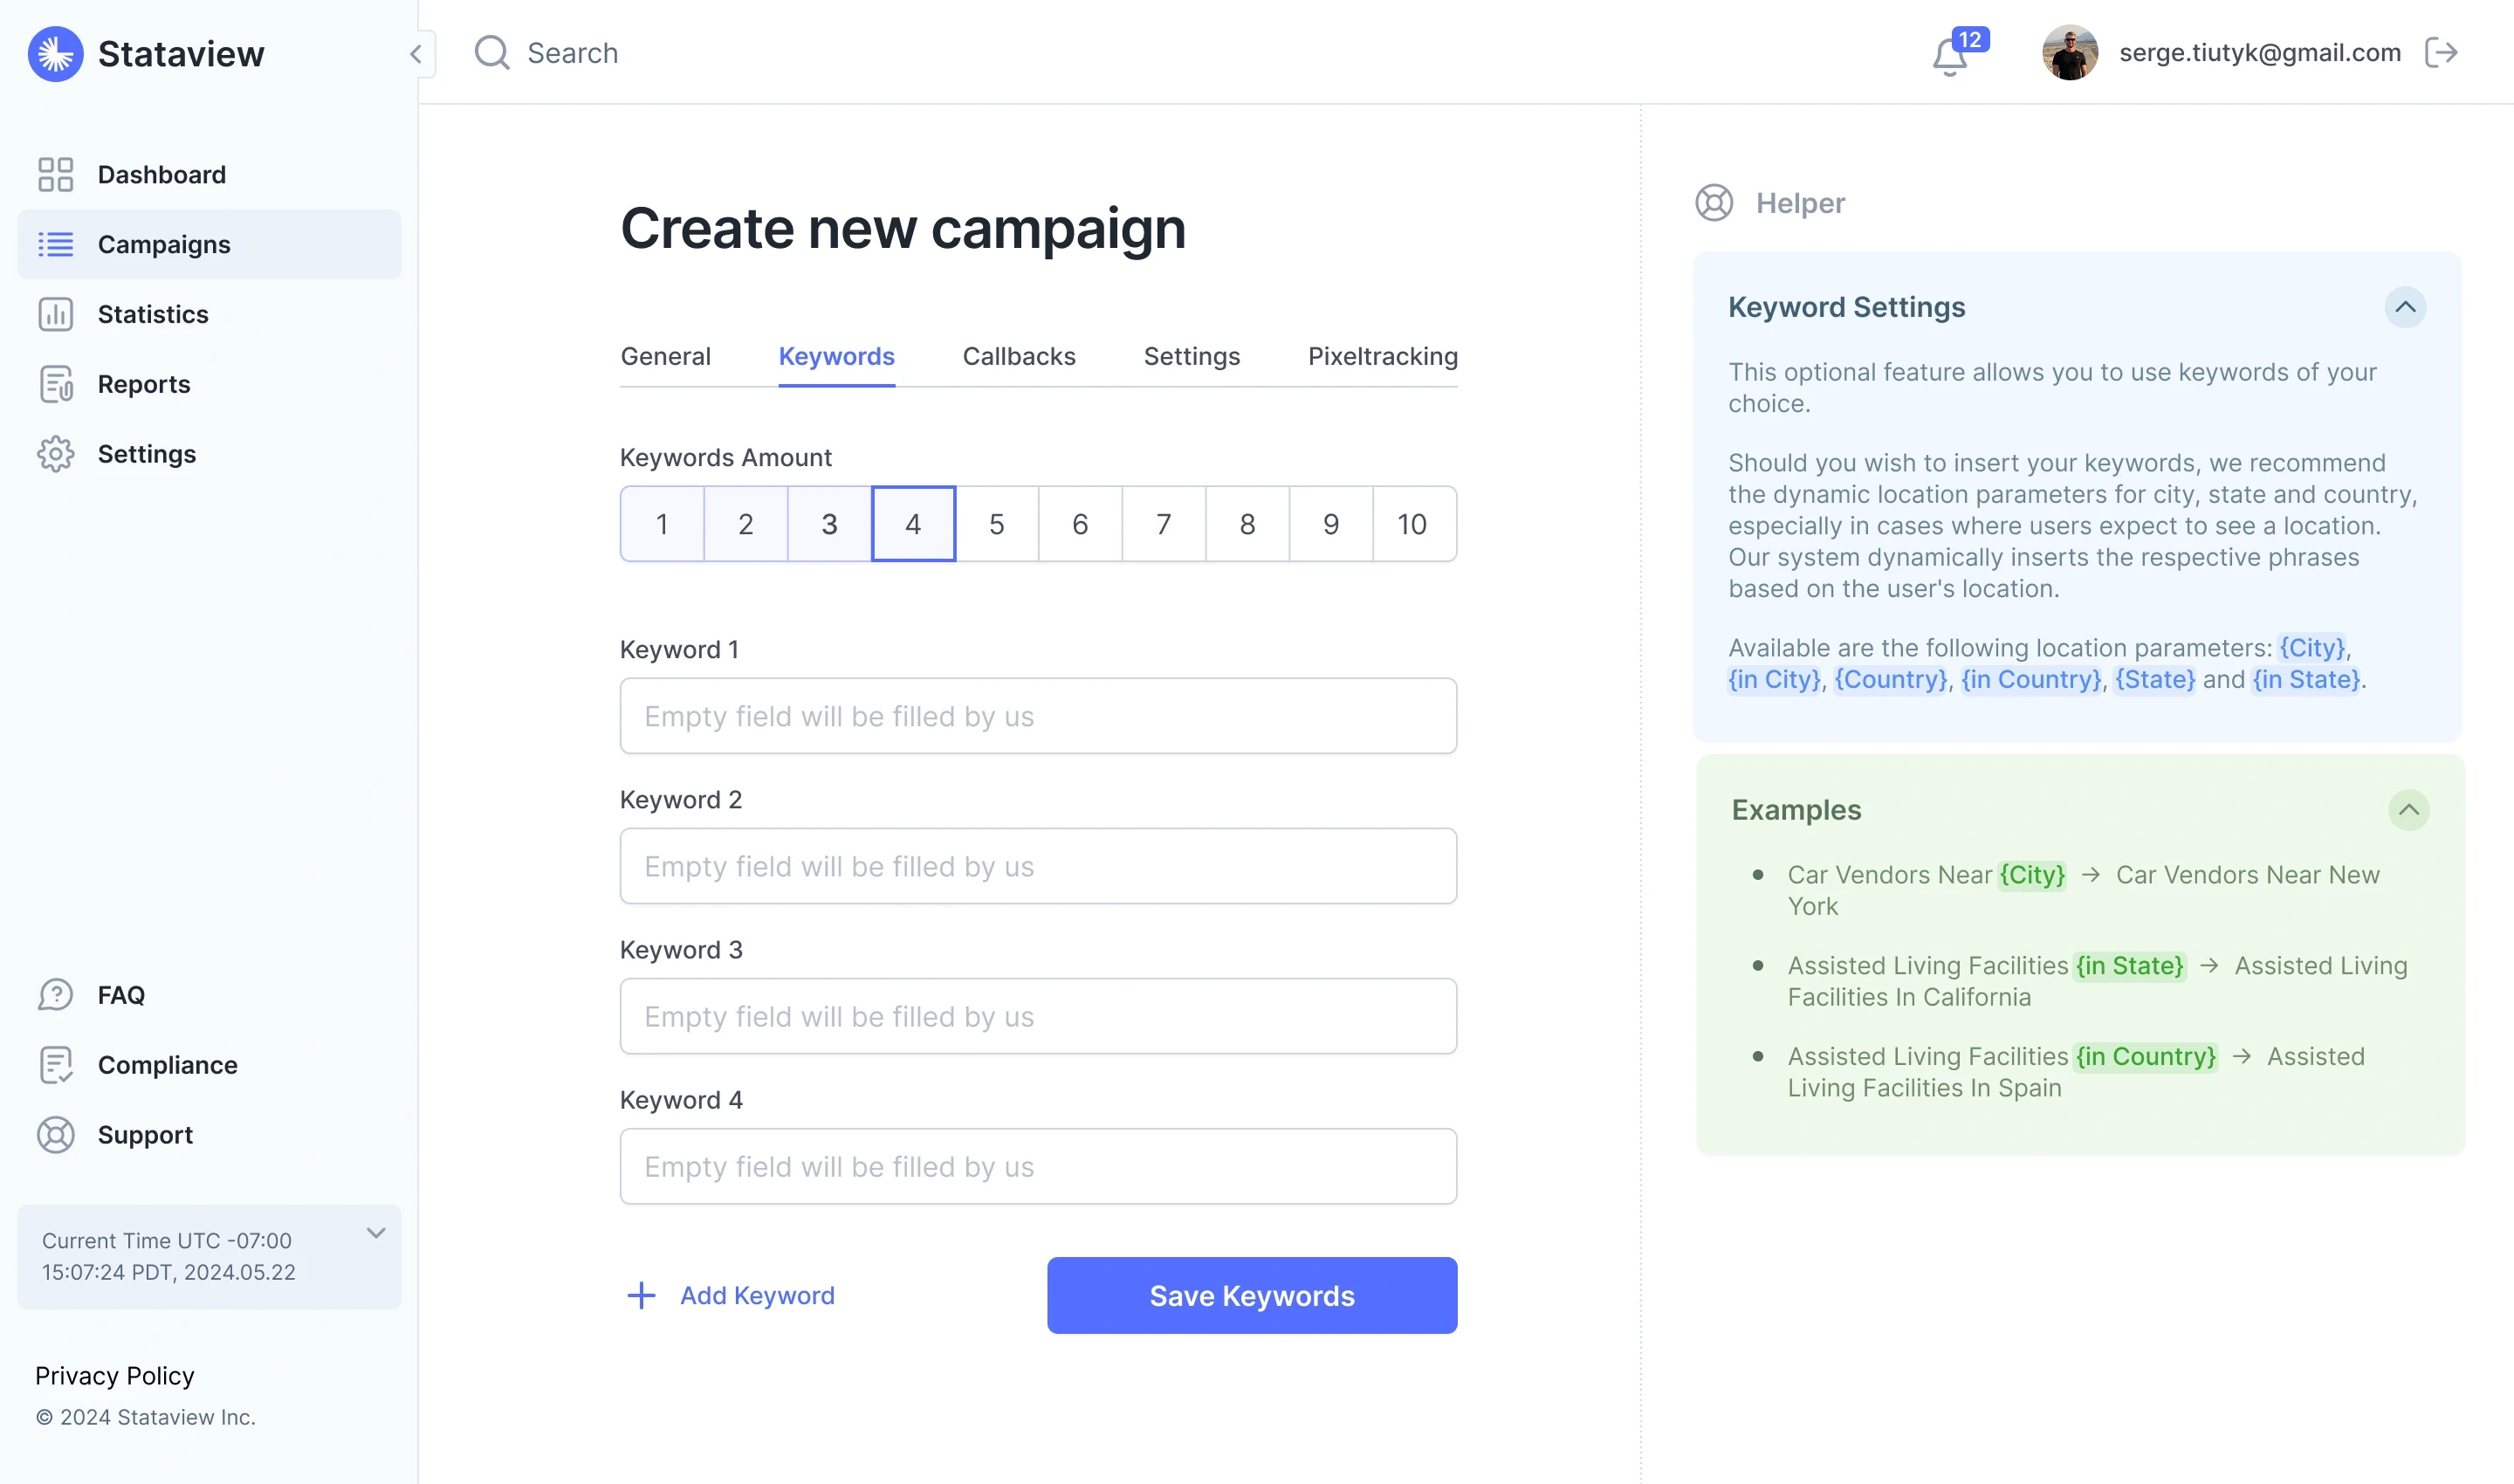Select keywords amount 7
The height and width of the screenshot is (1484, 2514).
pos(1163,524)
